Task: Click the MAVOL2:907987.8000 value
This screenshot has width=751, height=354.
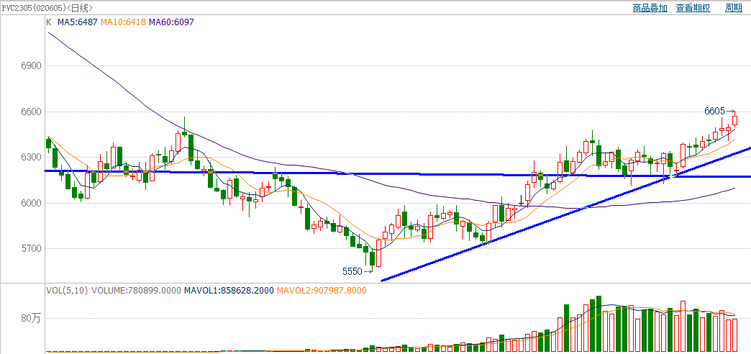Action: [322, 290]
